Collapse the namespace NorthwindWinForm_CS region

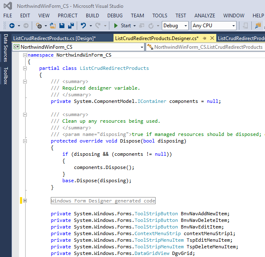coord(25,55)
